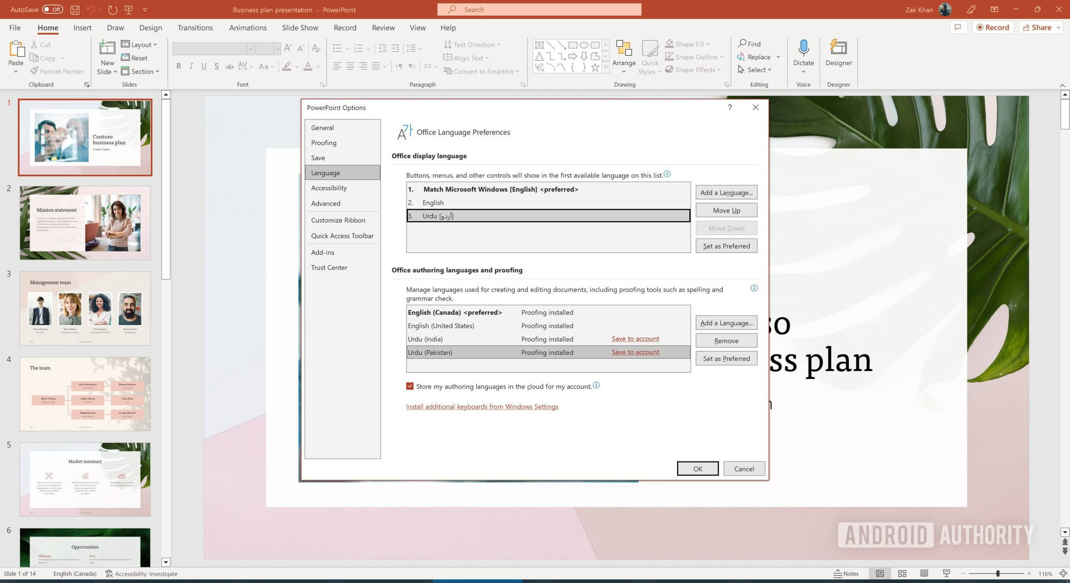Open Reading View from status bar

(924, 574)
